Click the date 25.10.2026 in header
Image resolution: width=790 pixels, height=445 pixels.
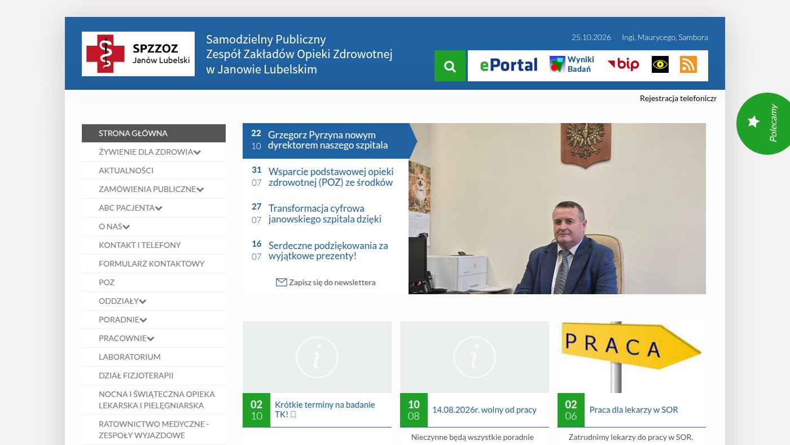591,37
